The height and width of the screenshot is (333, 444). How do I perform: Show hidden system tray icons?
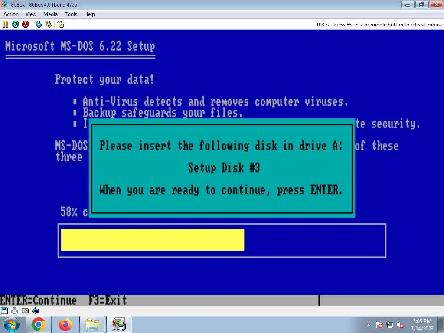pyautogui.click(x=369, y=325)
